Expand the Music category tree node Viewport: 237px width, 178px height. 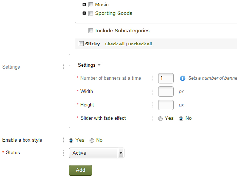84,5
